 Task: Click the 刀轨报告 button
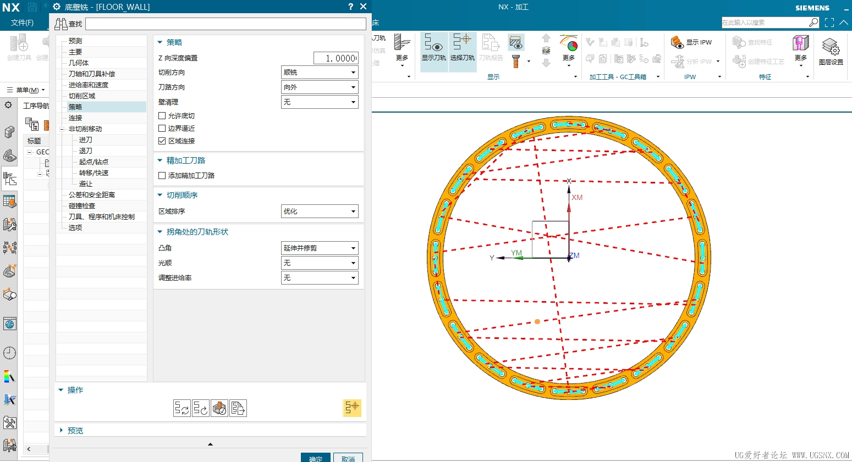[491, 47]
